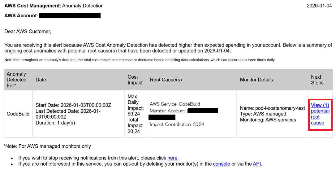
Task: Select the 'Anomaly Detected For*' column header
Action: click(x=16, y=80)
